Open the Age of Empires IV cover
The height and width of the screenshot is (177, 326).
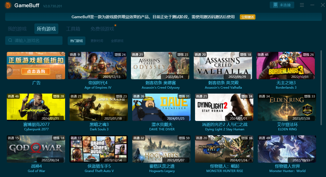pyautogui.click(x=97, y=65)
